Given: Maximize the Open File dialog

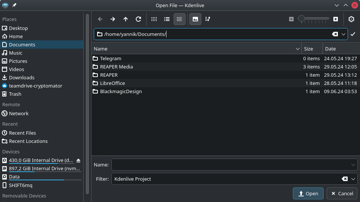Looking at the screenshot, I should click(345, 5).
